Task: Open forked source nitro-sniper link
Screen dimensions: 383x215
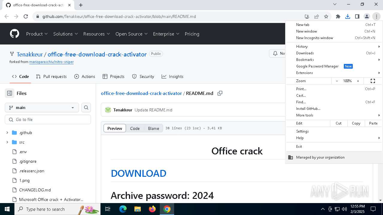Action: tap(51, 62)
